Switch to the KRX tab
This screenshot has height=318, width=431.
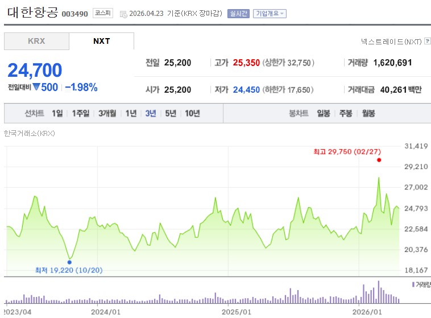(36, 42)
